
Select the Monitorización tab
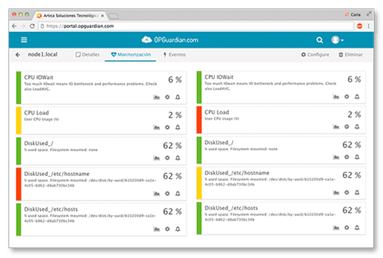(x=131, y=55)
